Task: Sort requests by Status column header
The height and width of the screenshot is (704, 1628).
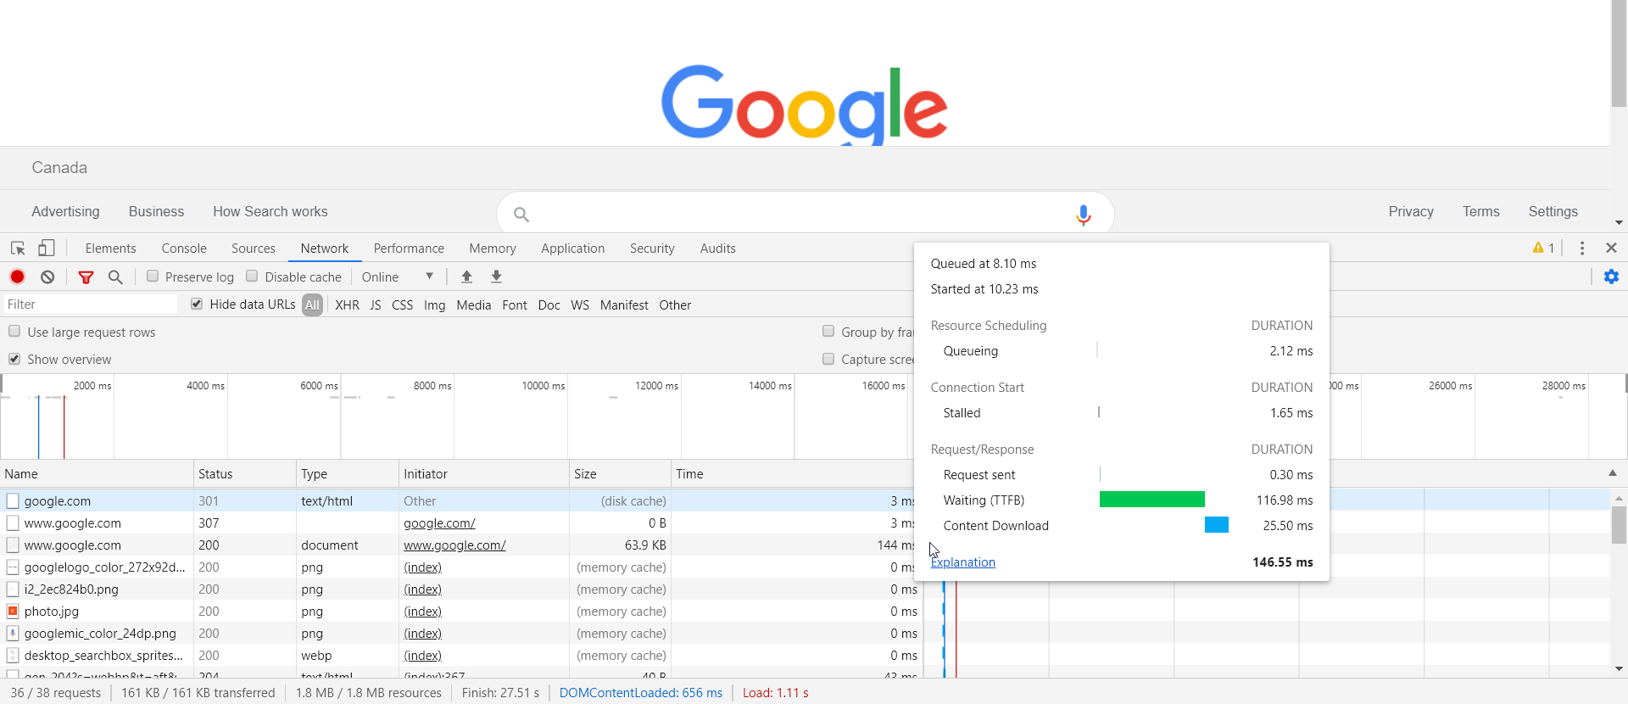Action: point(245,474)
